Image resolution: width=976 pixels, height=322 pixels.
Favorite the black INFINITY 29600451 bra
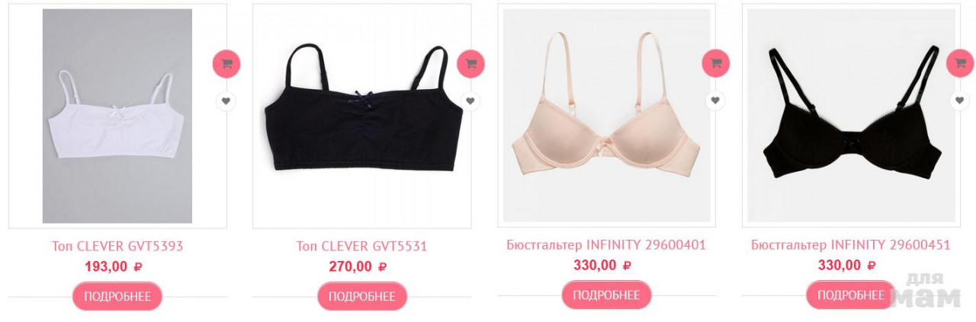[x=960, y=100]
